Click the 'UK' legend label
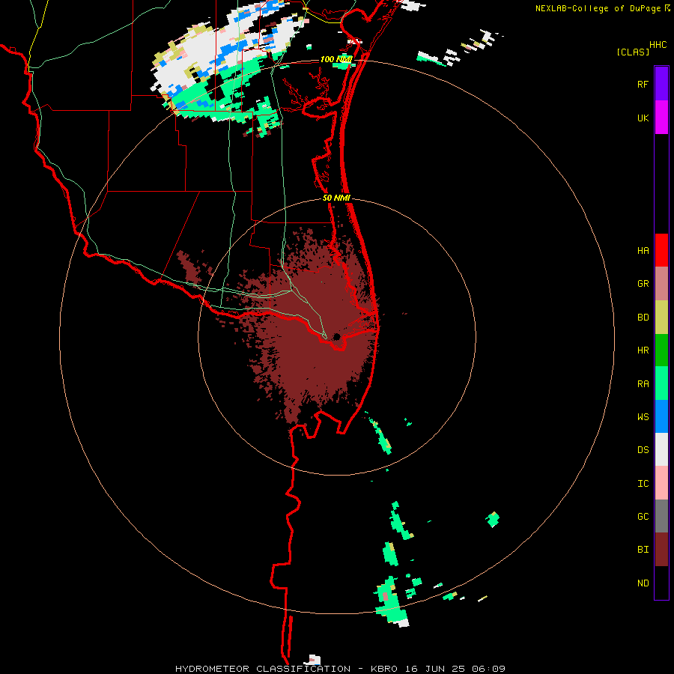 (x=643, y=118)
